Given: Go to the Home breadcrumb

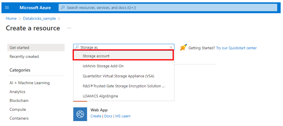Looking at the screenshot, I should pos(11,18).
